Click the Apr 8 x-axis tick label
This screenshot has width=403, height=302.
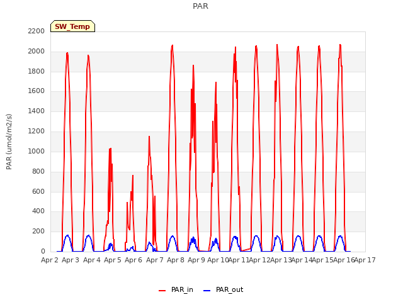[176, 260]
